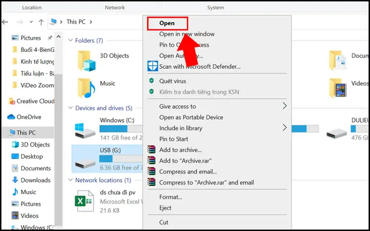Screen dimensions: 370x231
Task: Collapse the Devices and drives (5) group
Action: point(70,108)
